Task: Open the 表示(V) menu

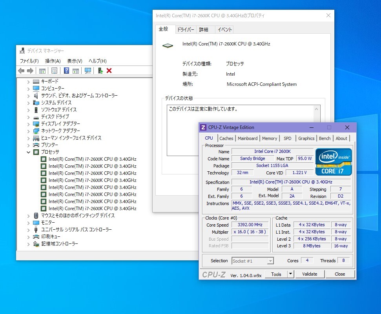Action: point(75,61)
